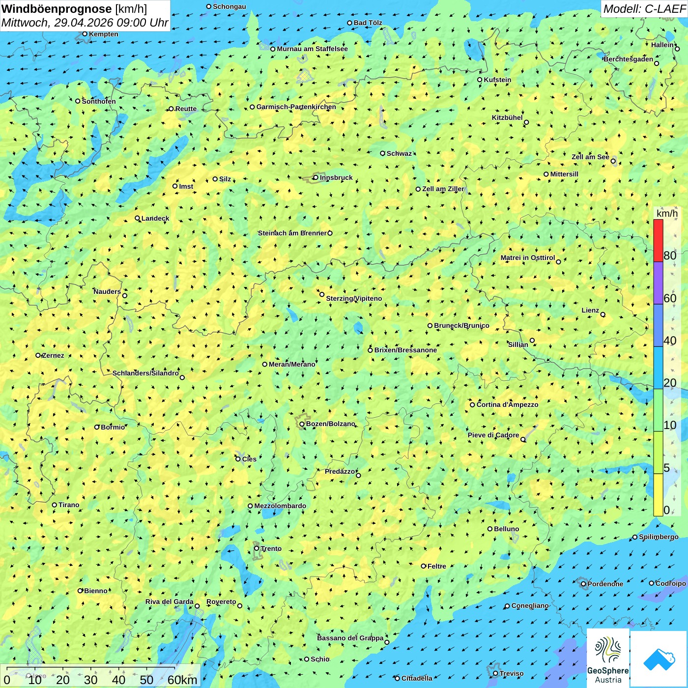Screen dimensions: 688x688
Task: Click the date Mittwoch, 29.04.2026 09:00 Uhr
Action: click(x=85, y=23)
